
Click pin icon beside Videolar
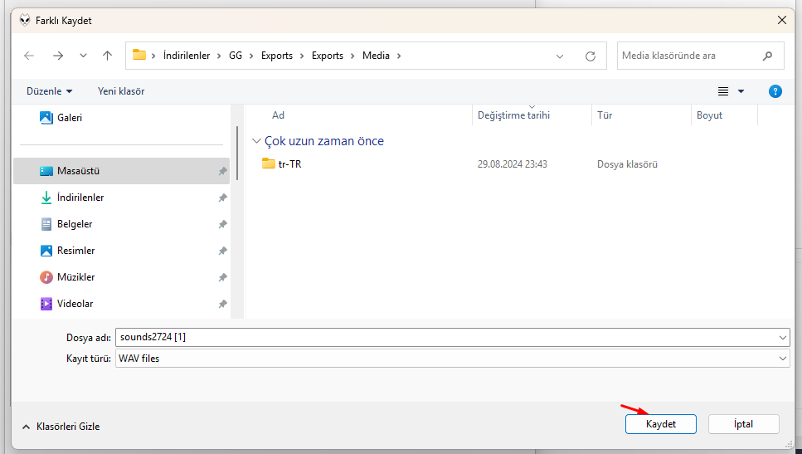click(222, 305)
